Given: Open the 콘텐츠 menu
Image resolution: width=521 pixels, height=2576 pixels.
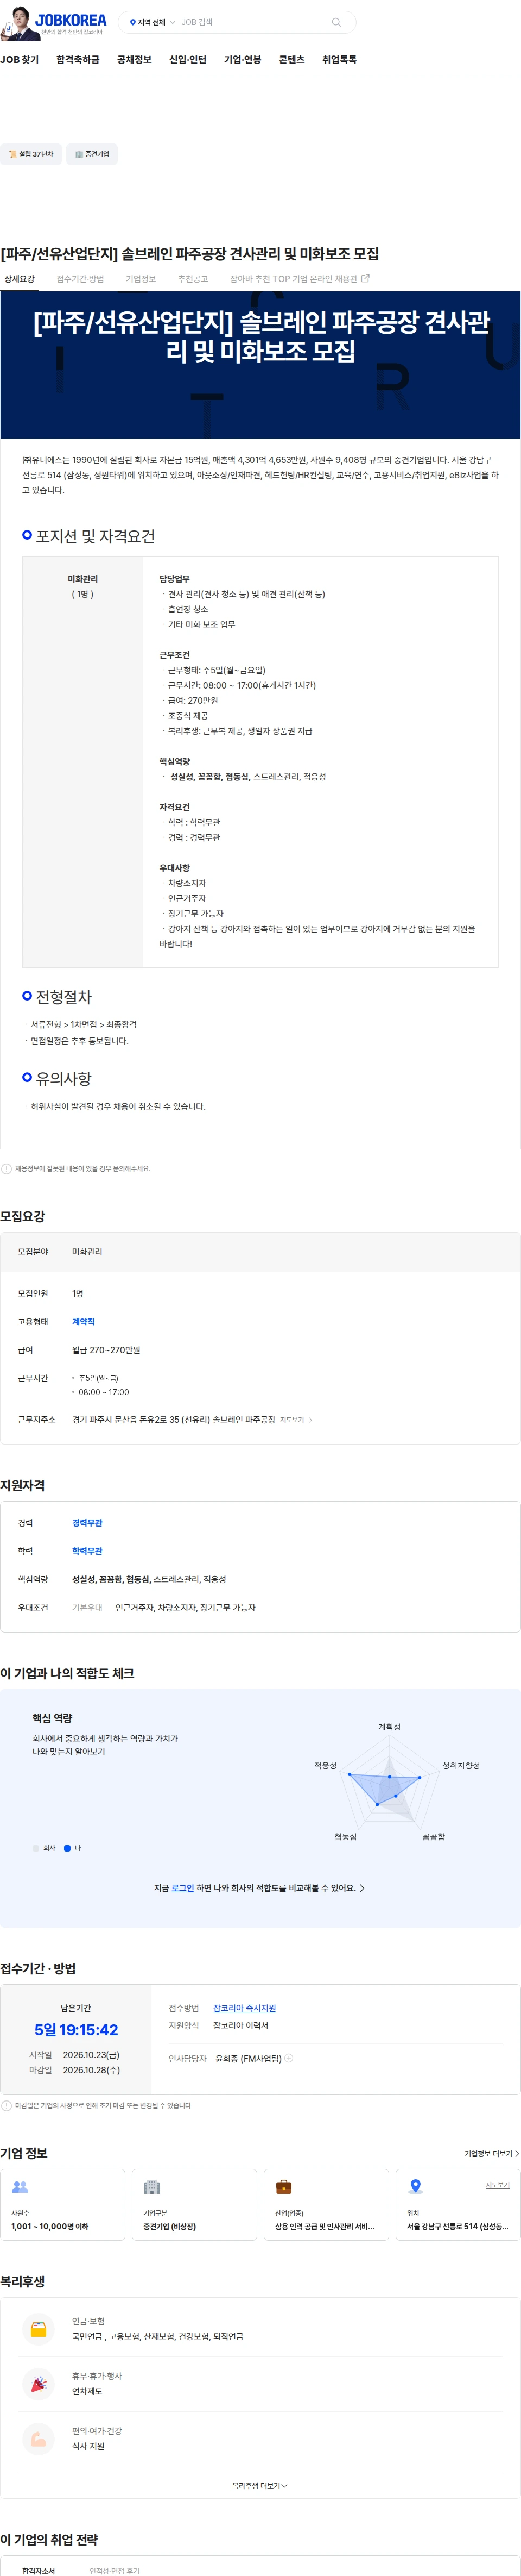Looking at the screenshot, I should coord(291,60).
